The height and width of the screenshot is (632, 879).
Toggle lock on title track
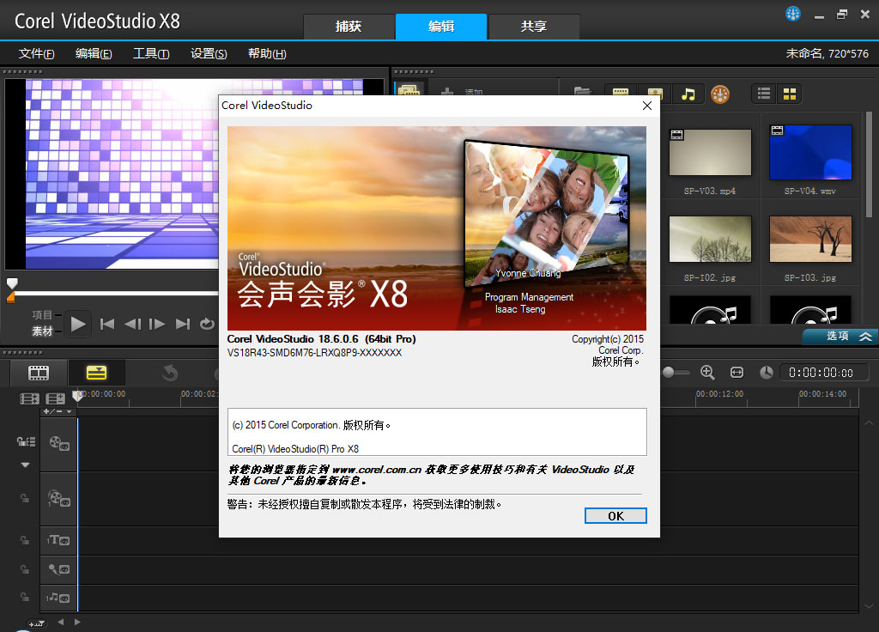point(25,541)
